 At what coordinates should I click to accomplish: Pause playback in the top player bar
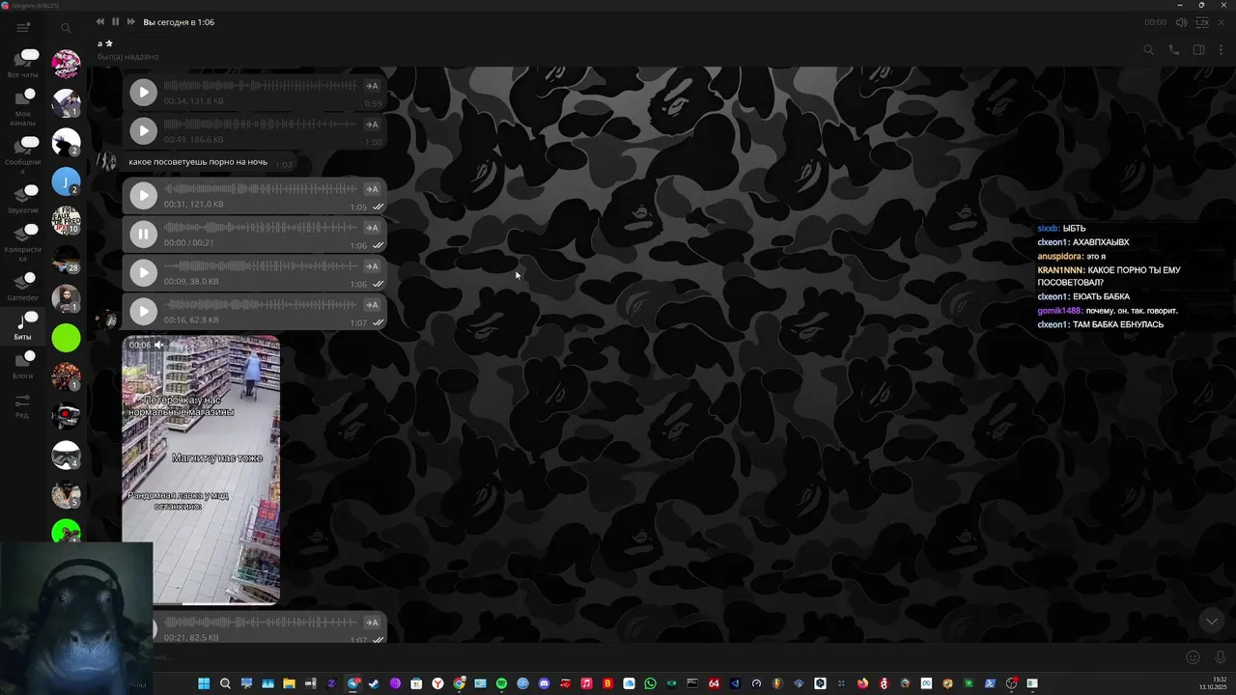pyautogui.click(x=115, y=21)
